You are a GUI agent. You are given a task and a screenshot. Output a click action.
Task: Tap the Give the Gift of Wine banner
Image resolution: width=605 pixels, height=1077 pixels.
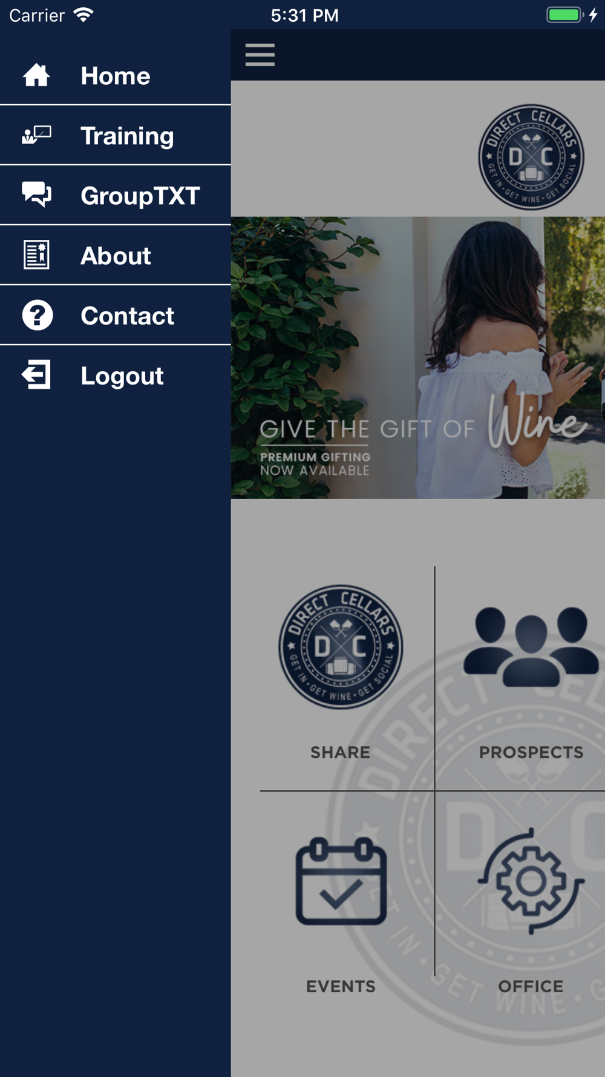(418, 357)
